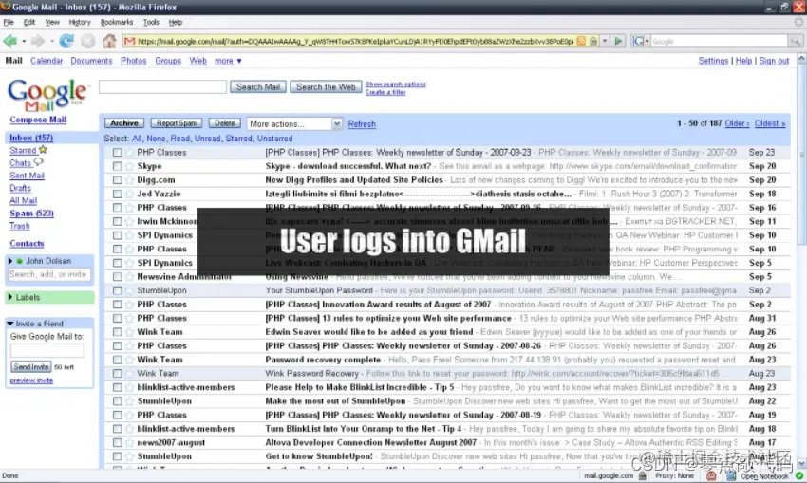Star the blinklist-active-members Tip 5 email

coord(129,387)
